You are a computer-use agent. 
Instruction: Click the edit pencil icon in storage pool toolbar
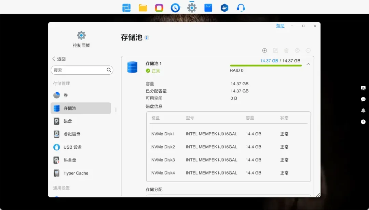point(275,50)
